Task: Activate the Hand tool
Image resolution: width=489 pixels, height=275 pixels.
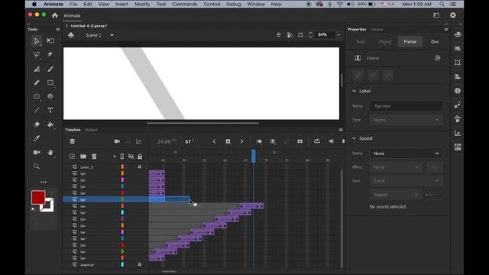Action: click(x=50, y=153)
